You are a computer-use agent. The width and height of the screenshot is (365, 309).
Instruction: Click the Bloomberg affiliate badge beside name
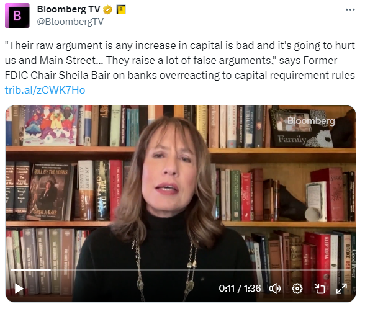[121, 9]
